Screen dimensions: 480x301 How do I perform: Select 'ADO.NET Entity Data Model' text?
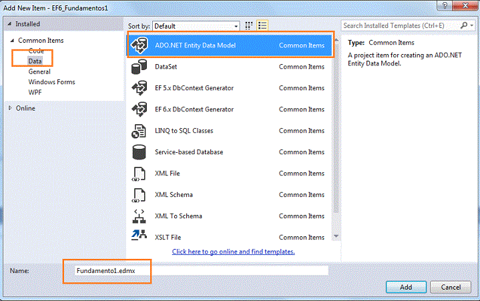coord(196,45)
